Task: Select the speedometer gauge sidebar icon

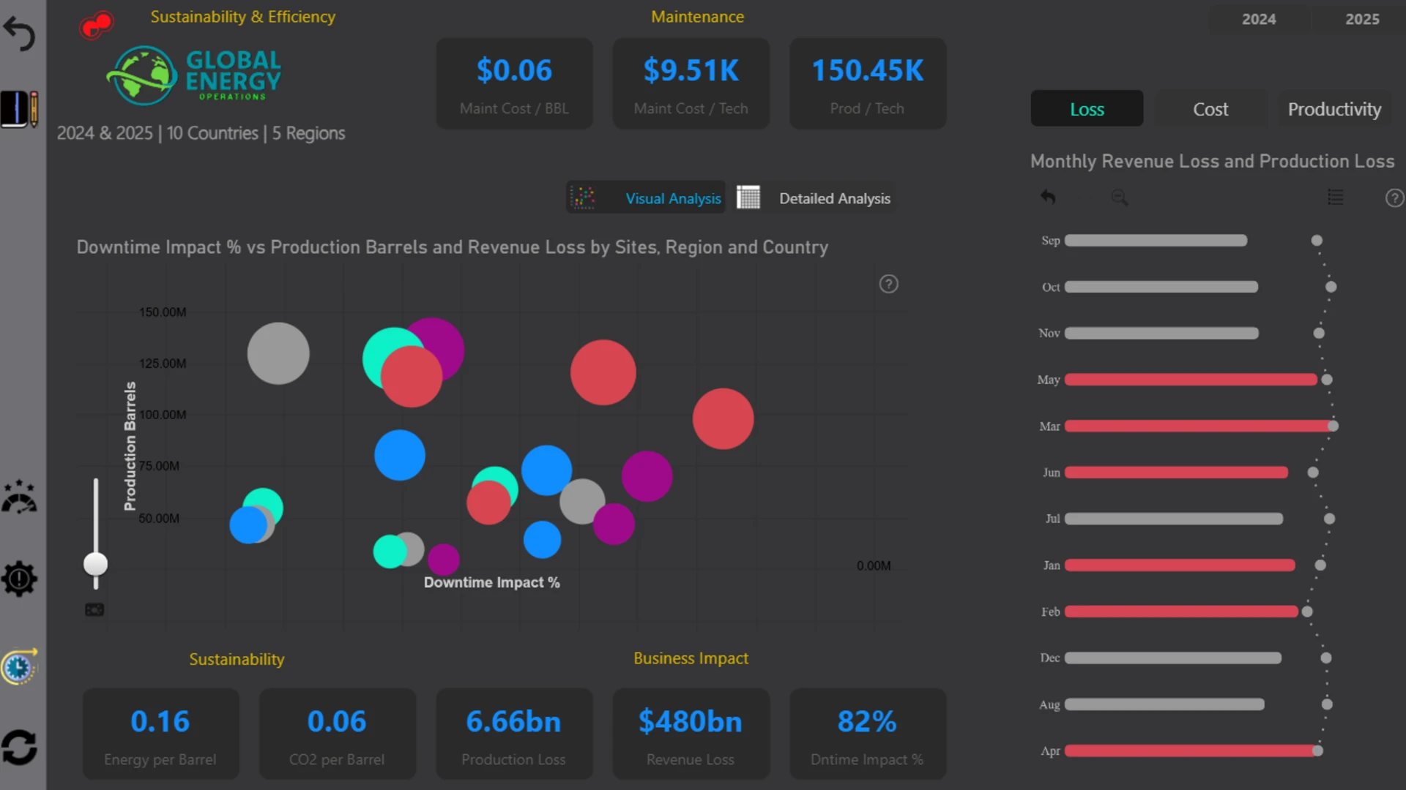Action: [19, 497]
